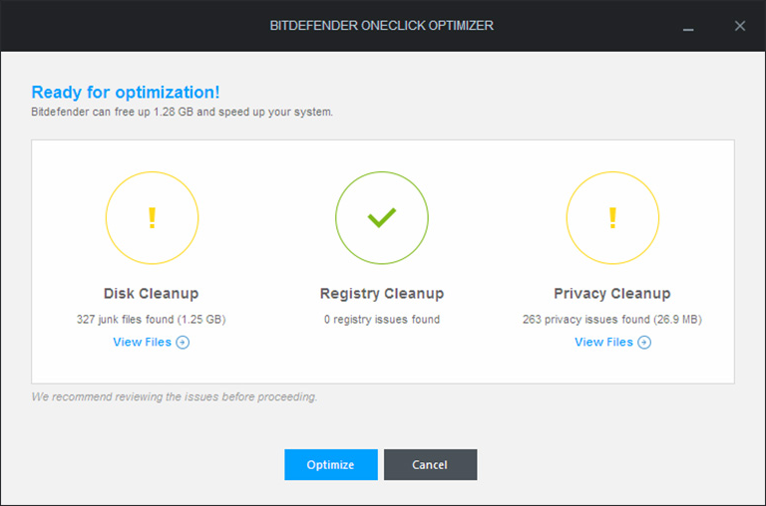Click '263 privacy issues found (26.9 MB)' text
This screenshot has width=766, height=506.
pos(612,319)
